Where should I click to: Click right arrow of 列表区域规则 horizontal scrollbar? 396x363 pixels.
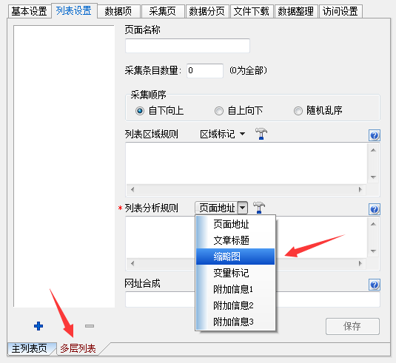click(x=360, y=189)
